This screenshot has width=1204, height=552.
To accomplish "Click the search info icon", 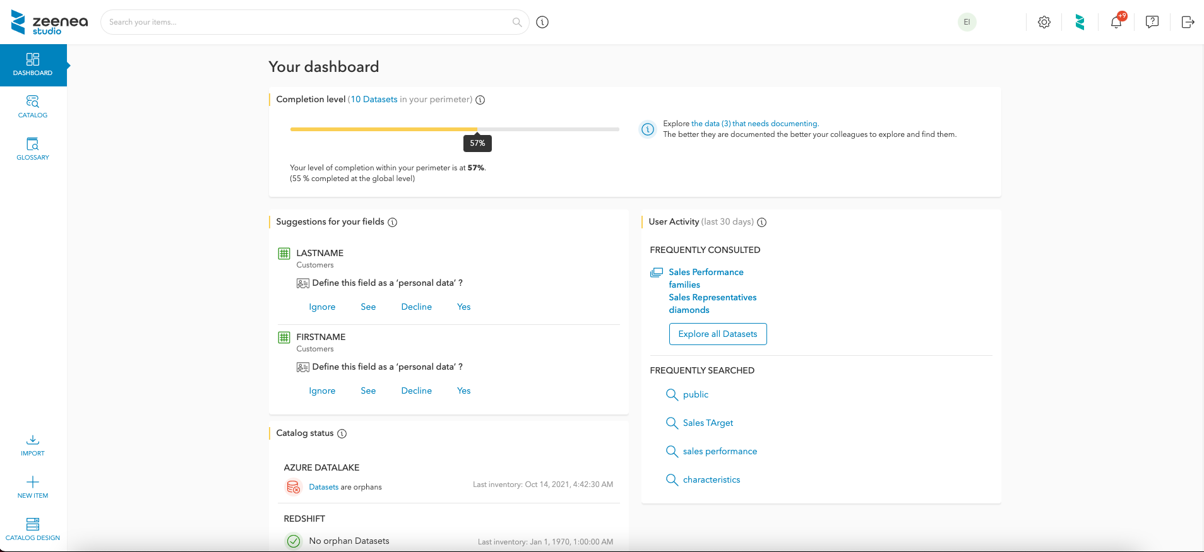I will (x=542, y=22).
